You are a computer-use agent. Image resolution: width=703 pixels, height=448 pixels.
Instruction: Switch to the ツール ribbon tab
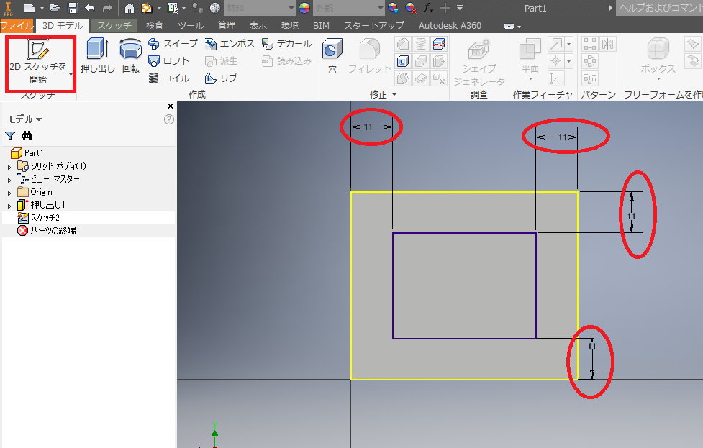(191, 26)
